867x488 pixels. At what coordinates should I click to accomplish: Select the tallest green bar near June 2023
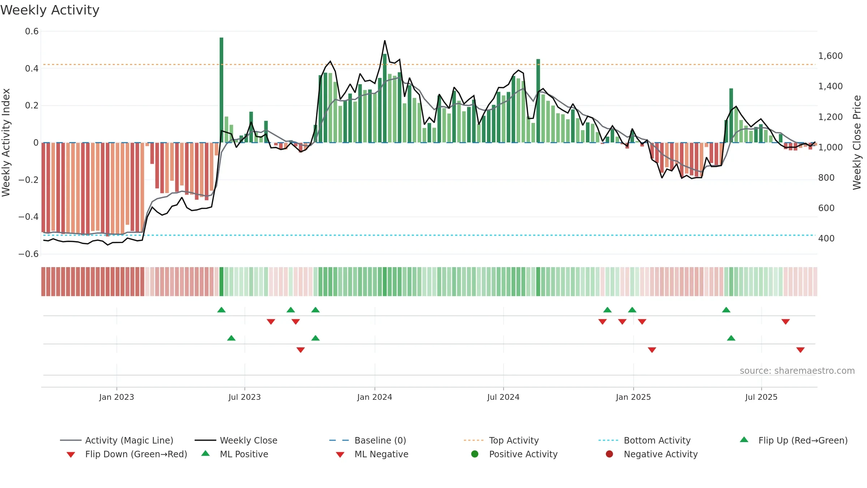[221, 90]
